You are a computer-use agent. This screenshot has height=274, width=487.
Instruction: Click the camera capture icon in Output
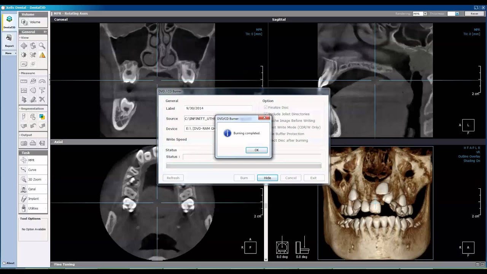(24, 143)
